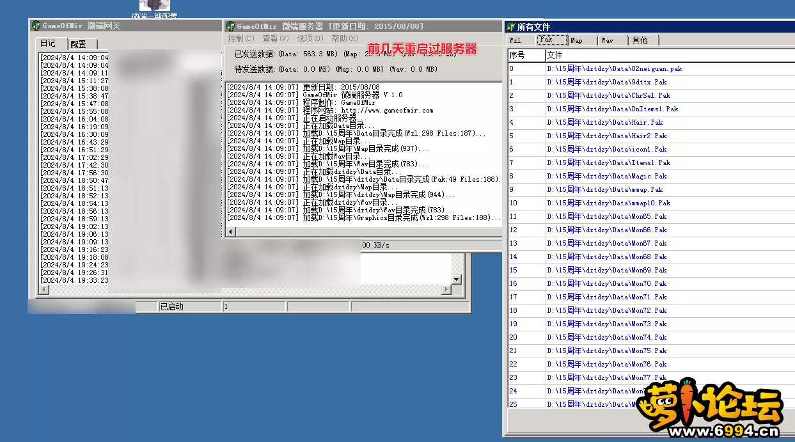Select file row 9dttx.Pak
The image size is (795, 442).
coord(651,82)
